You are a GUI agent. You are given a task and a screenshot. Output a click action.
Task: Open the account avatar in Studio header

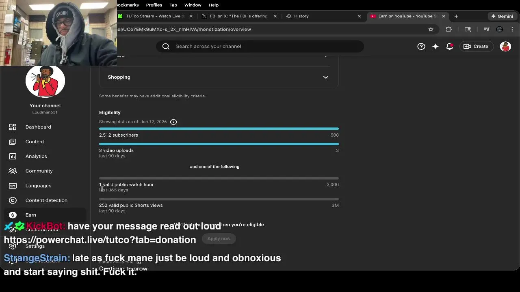point(505,46)
